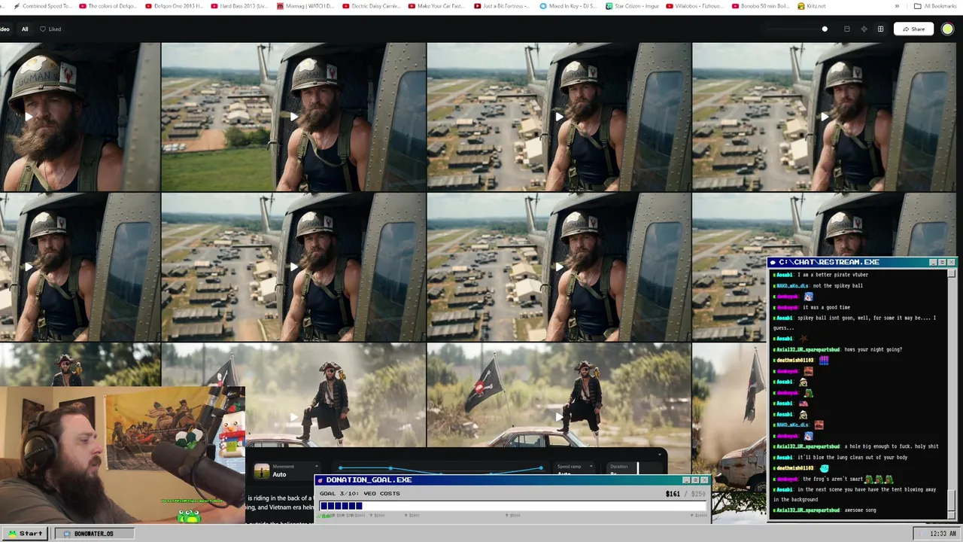Click the DONATION_GOAL.EXE title bar

512,480
